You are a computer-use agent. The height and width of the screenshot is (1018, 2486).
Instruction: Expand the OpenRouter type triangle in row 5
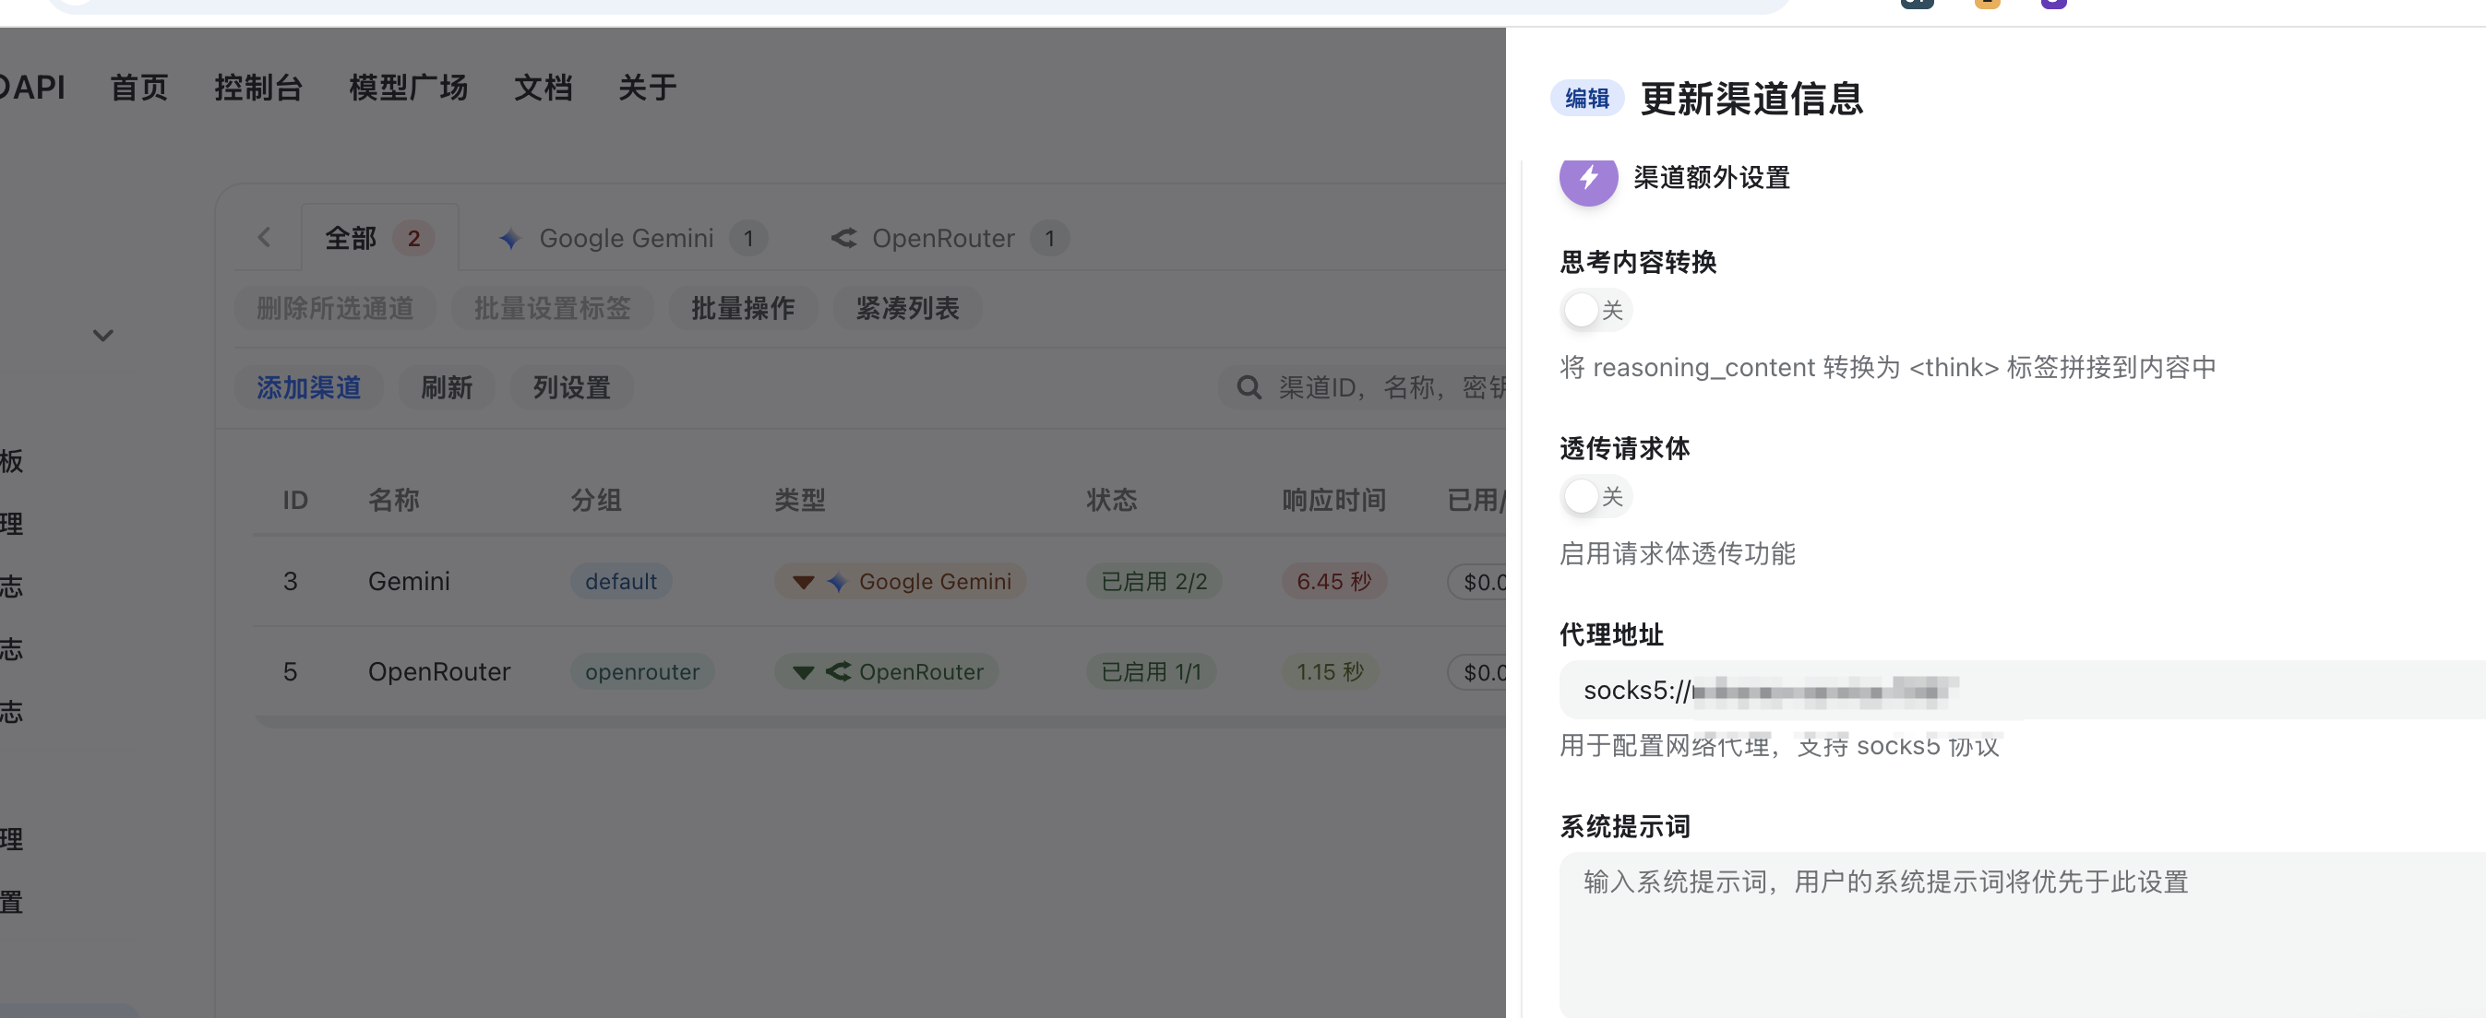[x=803, y=673]
